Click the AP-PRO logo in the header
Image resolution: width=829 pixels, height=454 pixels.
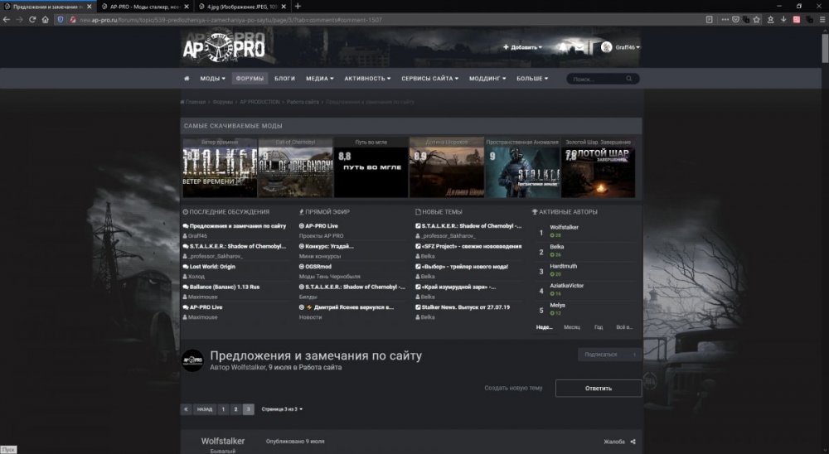[x=224, y=49]
